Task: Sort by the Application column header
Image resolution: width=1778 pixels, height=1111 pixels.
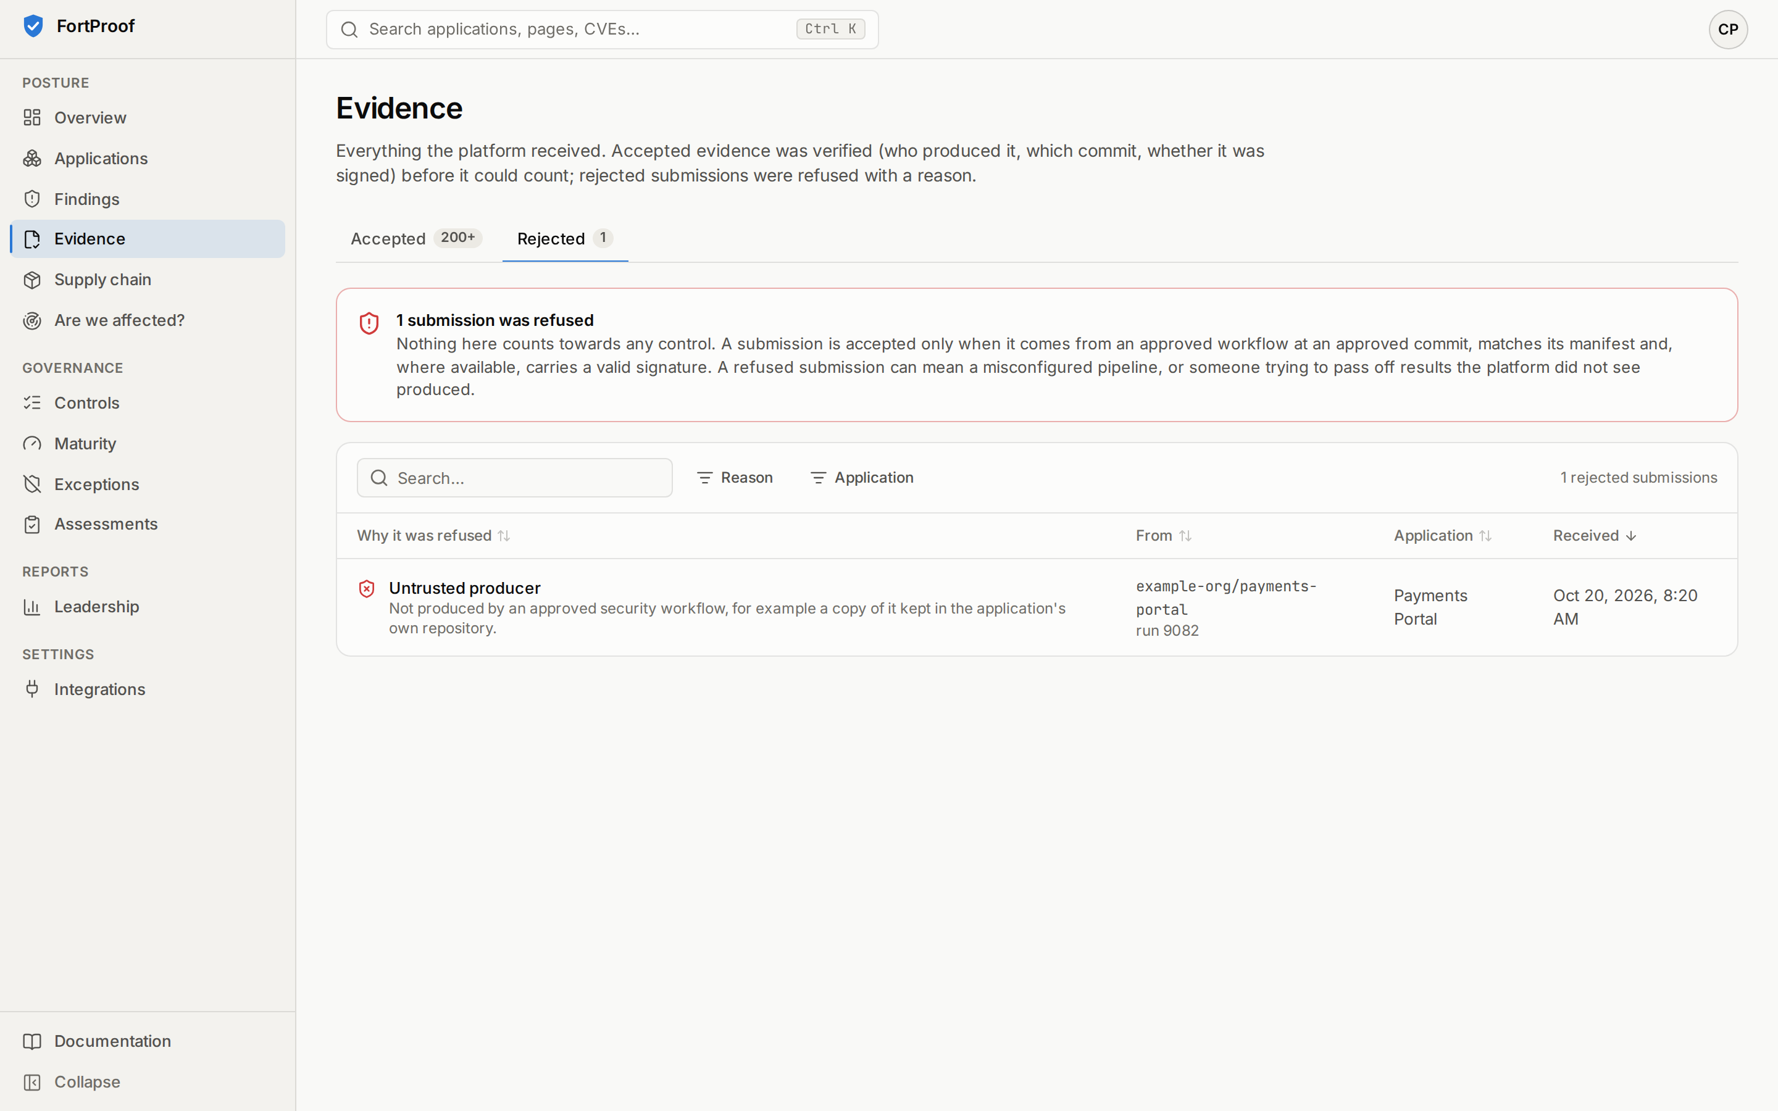Action: pyautogui.click(x=1442, y=536)
